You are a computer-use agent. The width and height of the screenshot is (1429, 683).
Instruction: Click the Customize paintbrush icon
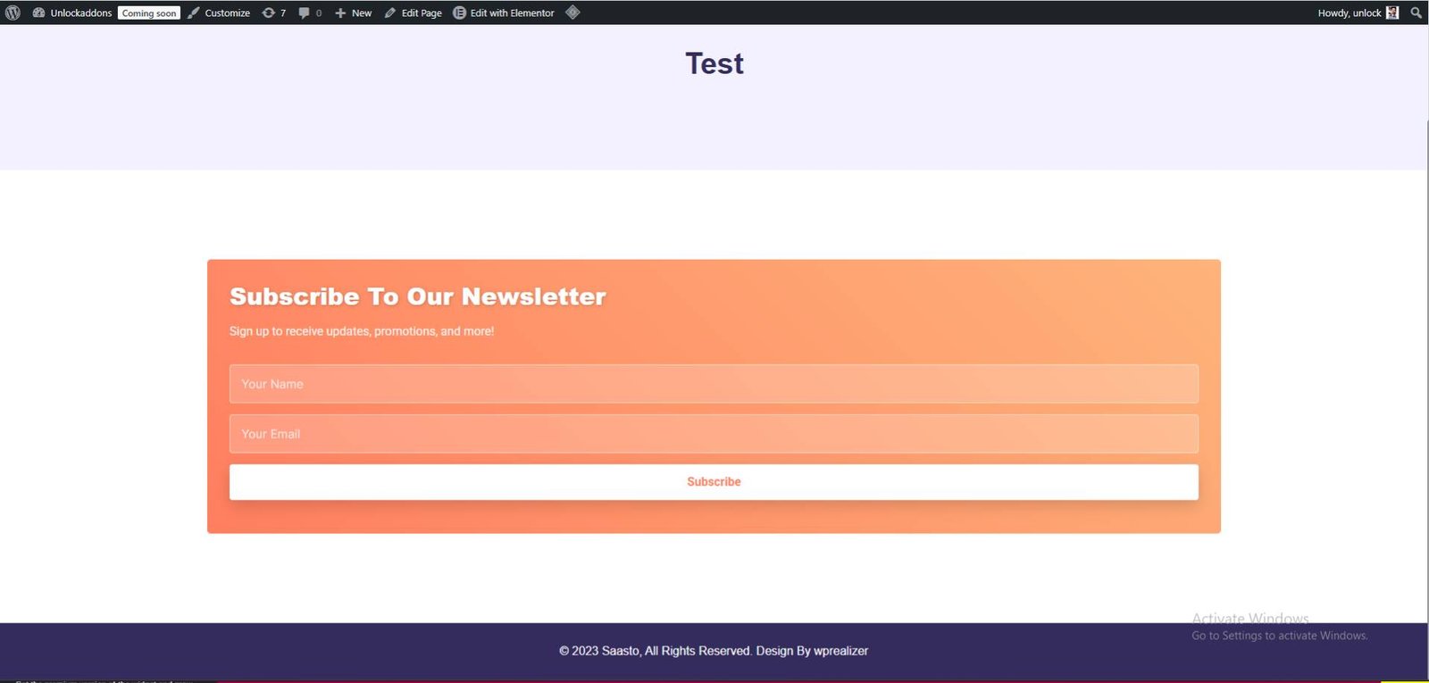pyautogui.click(x=194, y=12)
